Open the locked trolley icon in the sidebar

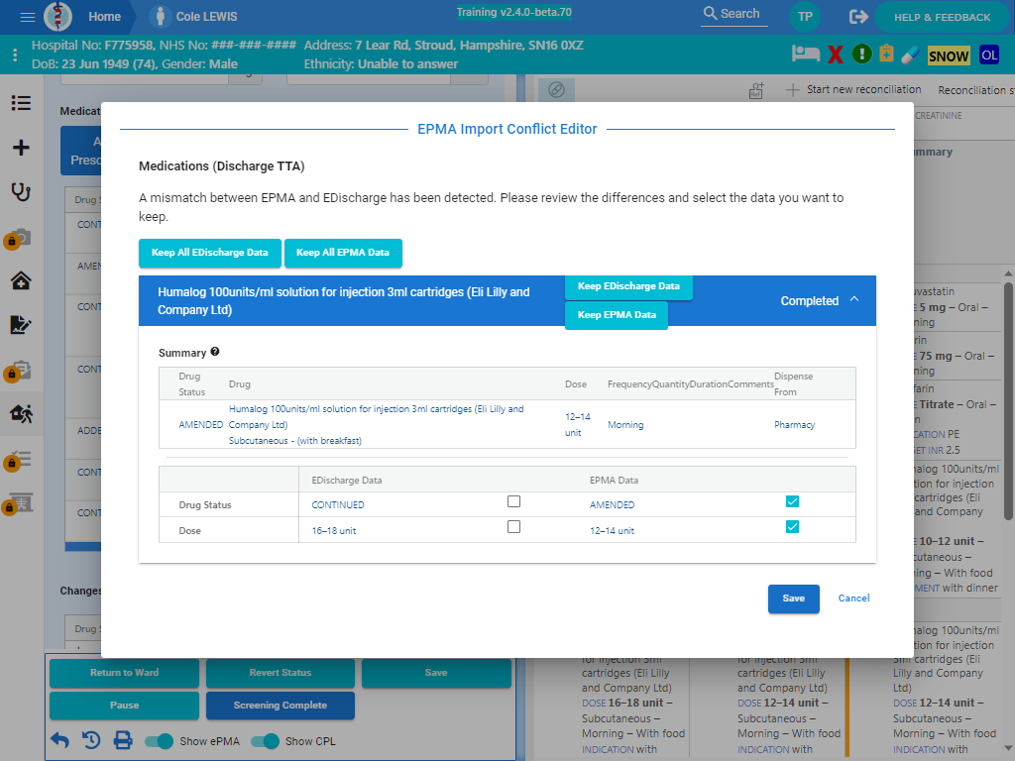click(20, 502)
